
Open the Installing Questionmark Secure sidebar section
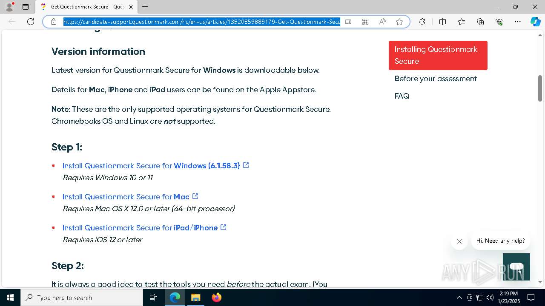(x=438, y=55)
